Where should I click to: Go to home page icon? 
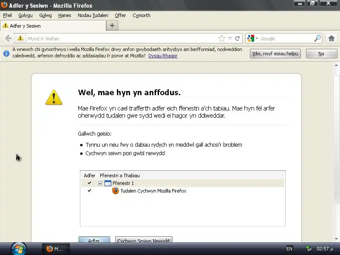(x=331, y=38)
